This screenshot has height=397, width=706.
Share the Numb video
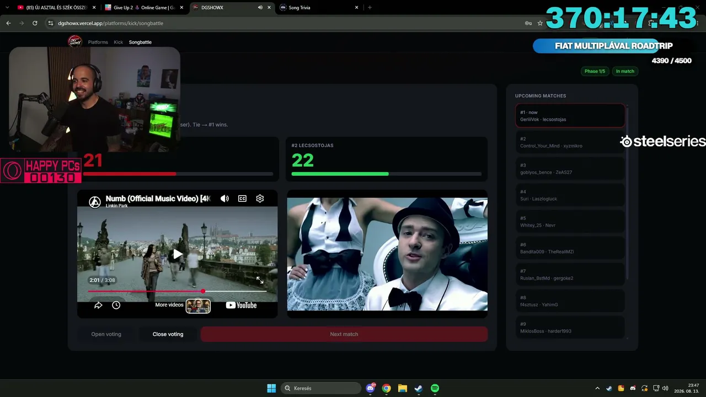(98, 305)
